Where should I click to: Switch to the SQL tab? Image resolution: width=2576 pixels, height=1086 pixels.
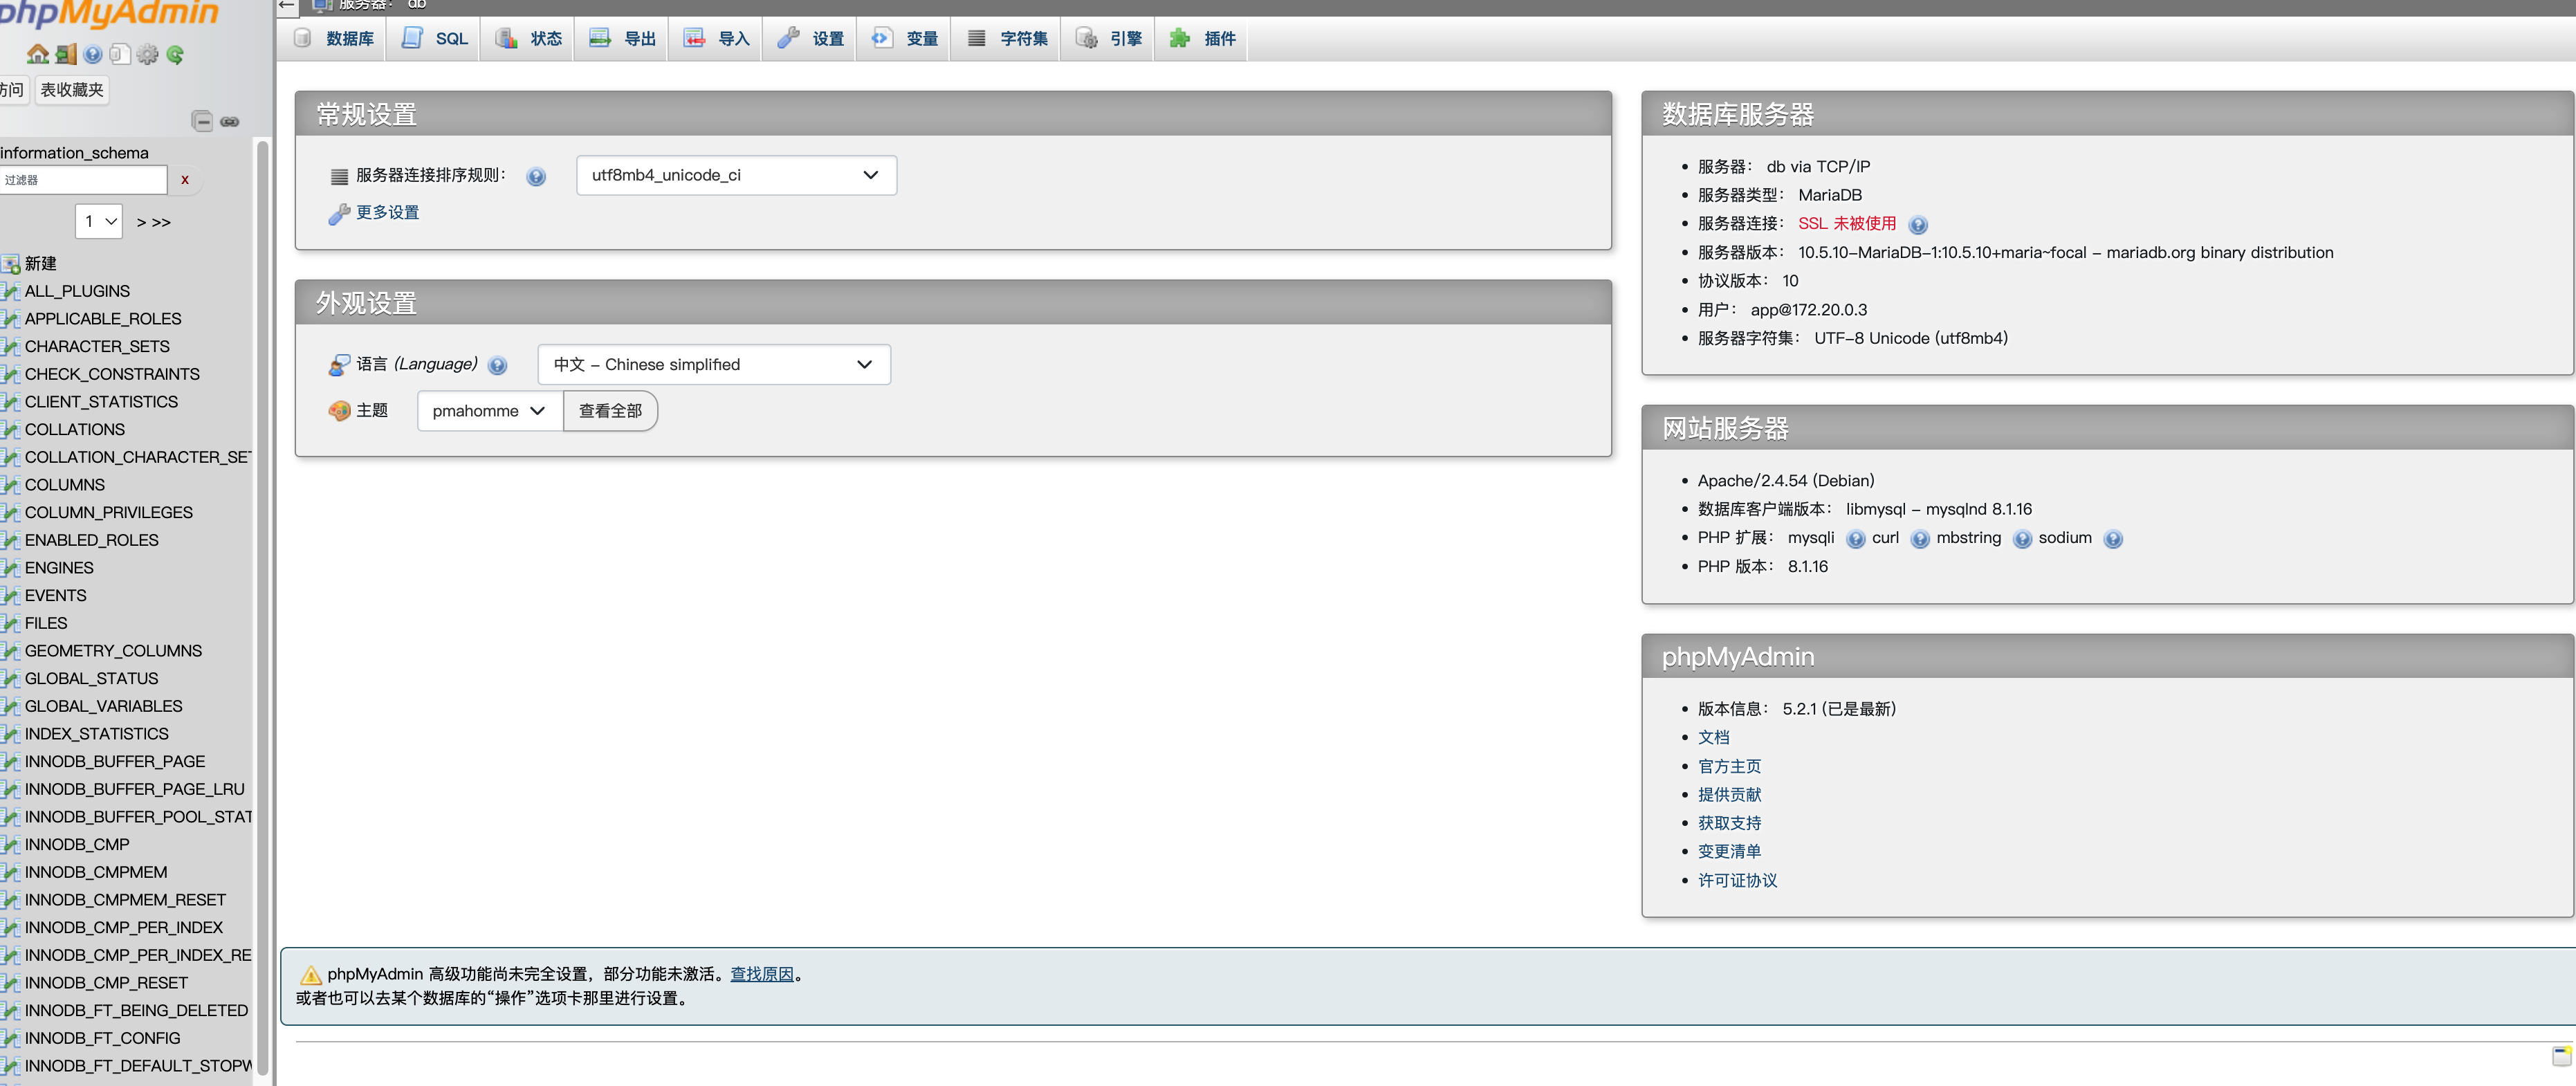434,38
